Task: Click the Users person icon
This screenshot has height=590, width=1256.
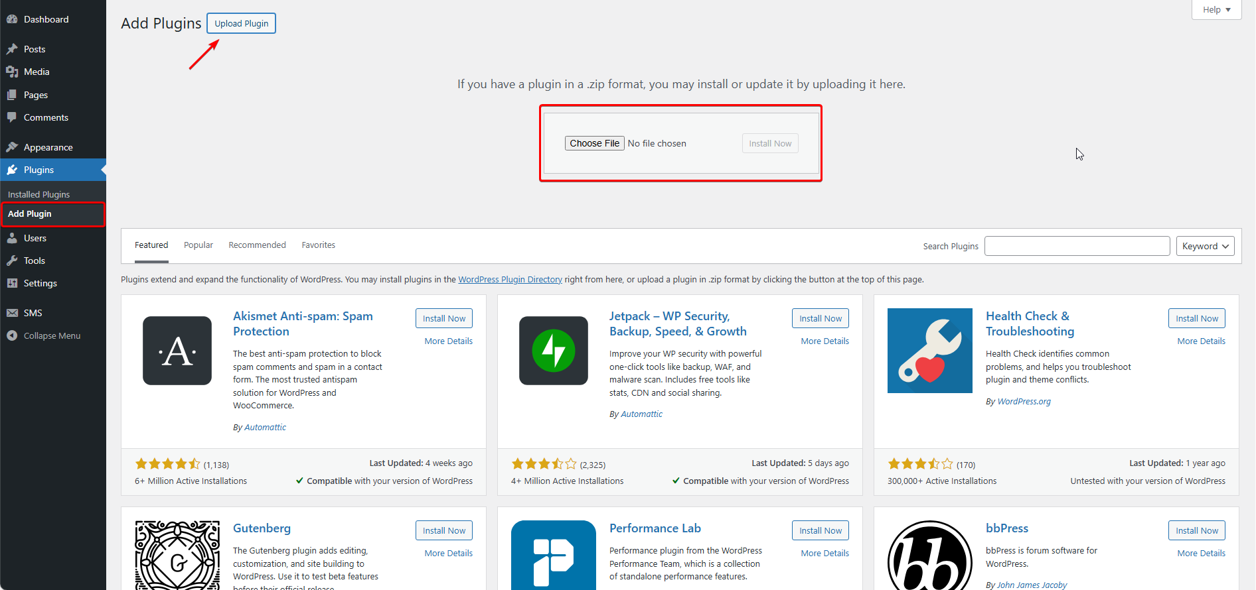Action: point(12,238)
